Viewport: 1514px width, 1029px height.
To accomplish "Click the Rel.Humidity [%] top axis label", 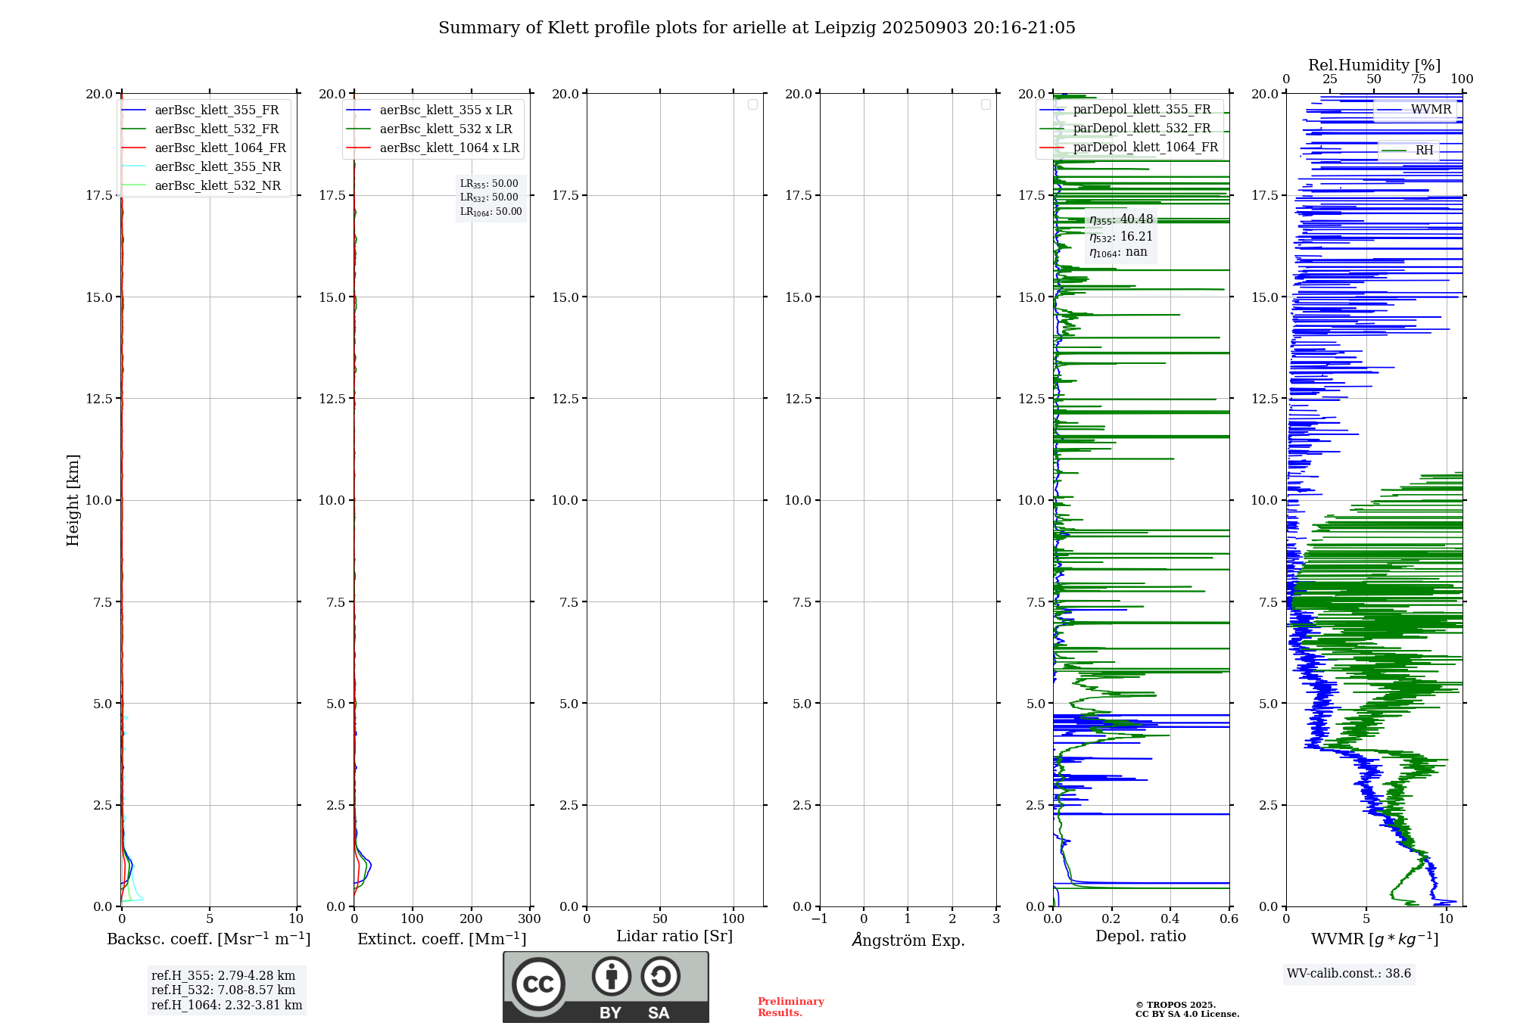I will click(x=1374, y=65).
